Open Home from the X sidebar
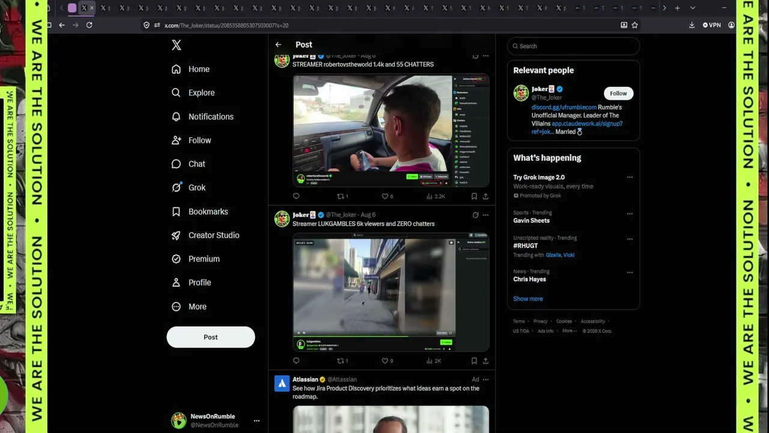This screenshot has height=433, width=769. tap(190, 69)
